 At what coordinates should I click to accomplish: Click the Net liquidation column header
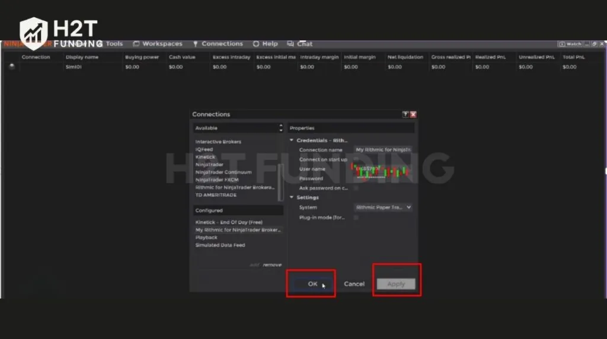pos(405,57)
